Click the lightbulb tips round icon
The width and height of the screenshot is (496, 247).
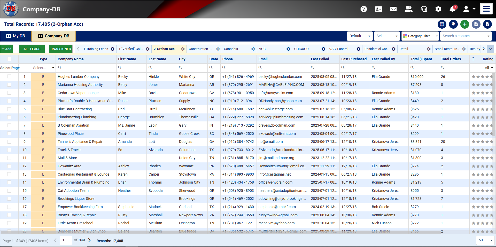pos(453,24)
